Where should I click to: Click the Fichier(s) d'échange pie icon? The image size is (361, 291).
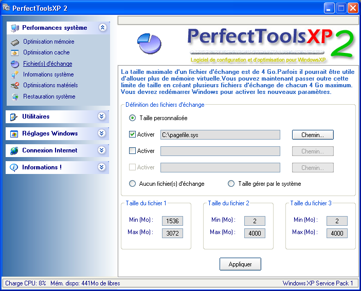pos(15,64)
